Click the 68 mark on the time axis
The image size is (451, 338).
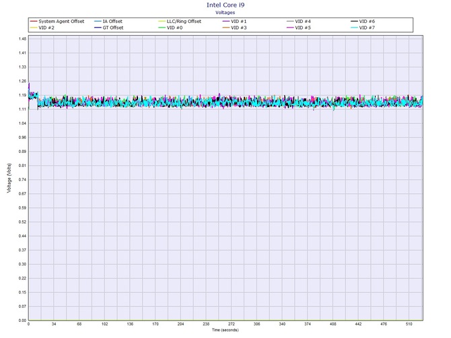[79, 324]
